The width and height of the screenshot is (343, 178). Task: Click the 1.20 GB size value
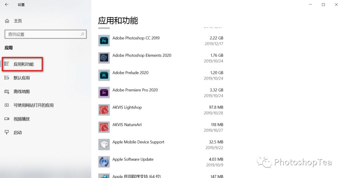pyautogui.click(x=217, y=73)
